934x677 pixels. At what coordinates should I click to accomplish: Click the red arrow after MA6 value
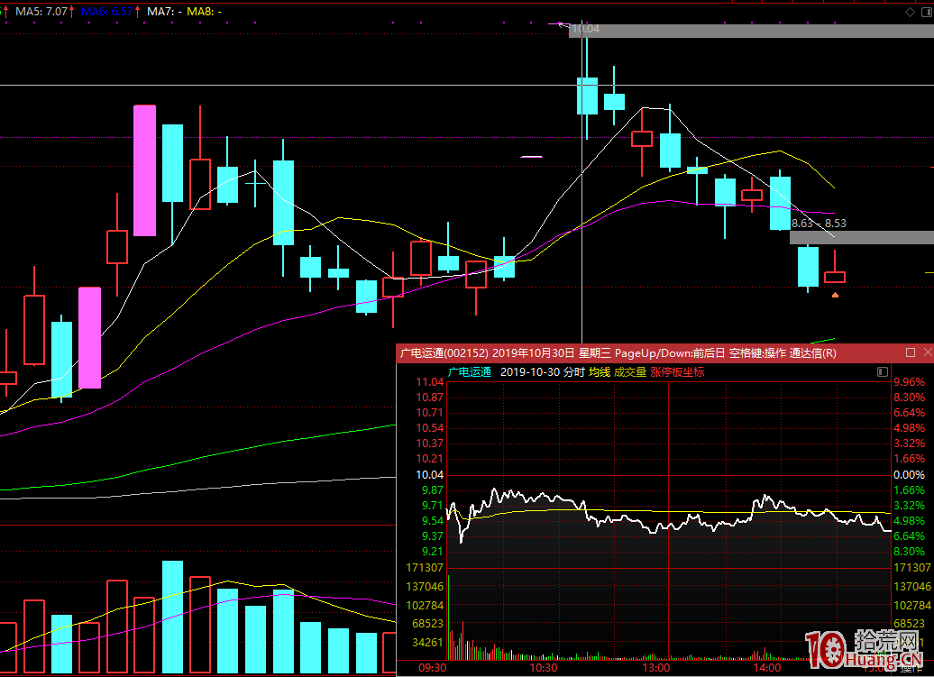pos(139,12)
